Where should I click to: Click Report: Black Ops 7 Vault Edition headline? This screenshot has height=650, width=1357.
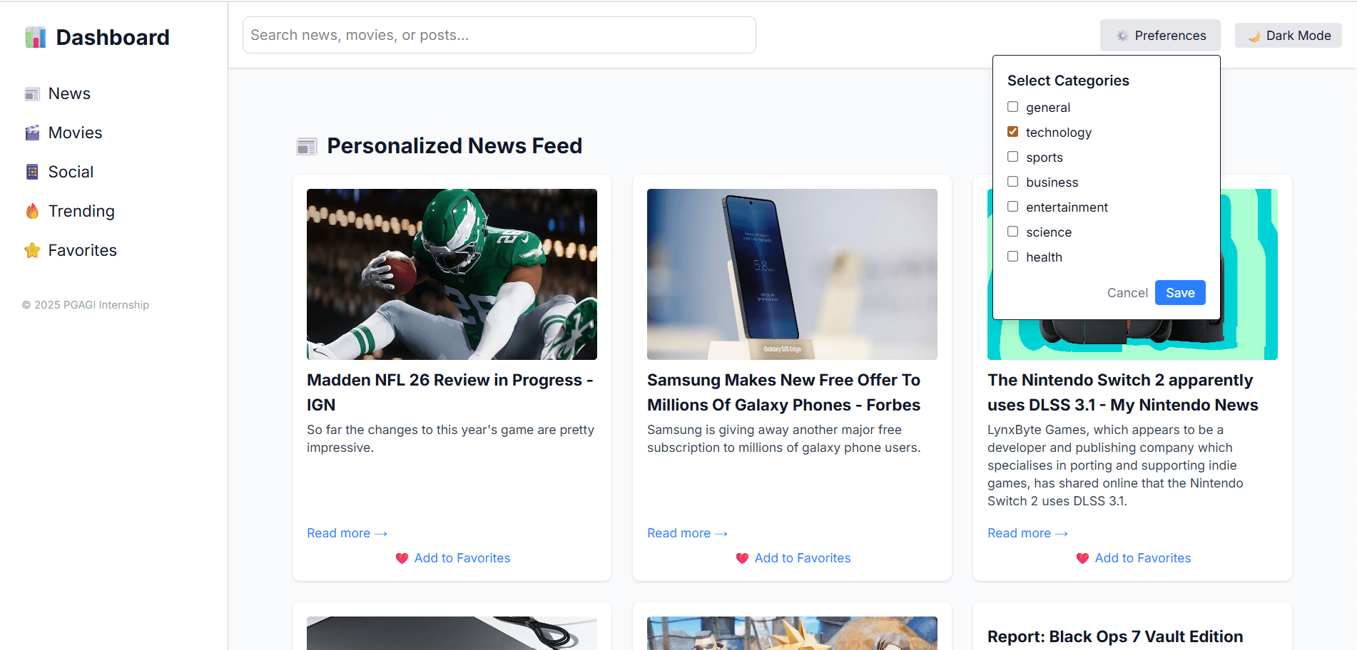tap(1115, 637)
